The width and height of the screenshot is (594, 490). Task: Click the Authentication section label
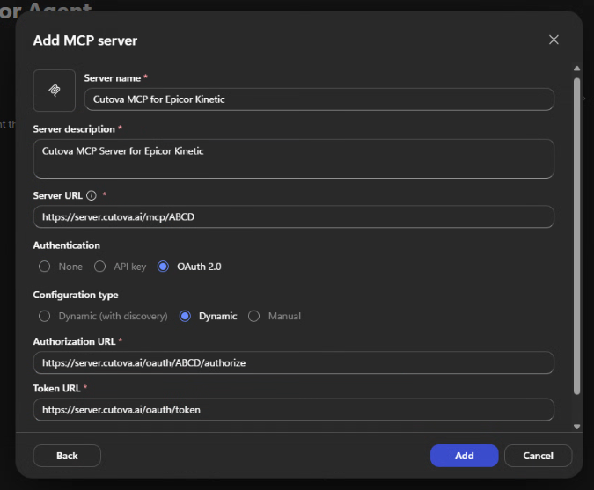[67, 245]
